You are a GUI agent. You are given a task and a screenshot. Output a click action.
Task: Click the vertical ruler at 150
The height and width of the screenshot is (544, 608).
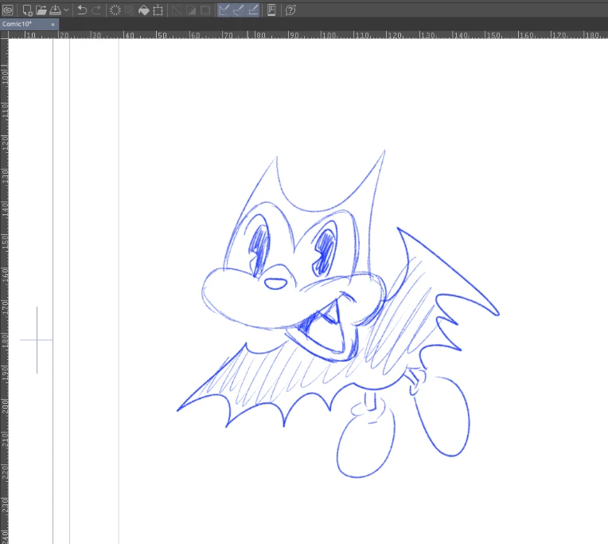coord(4,241)
